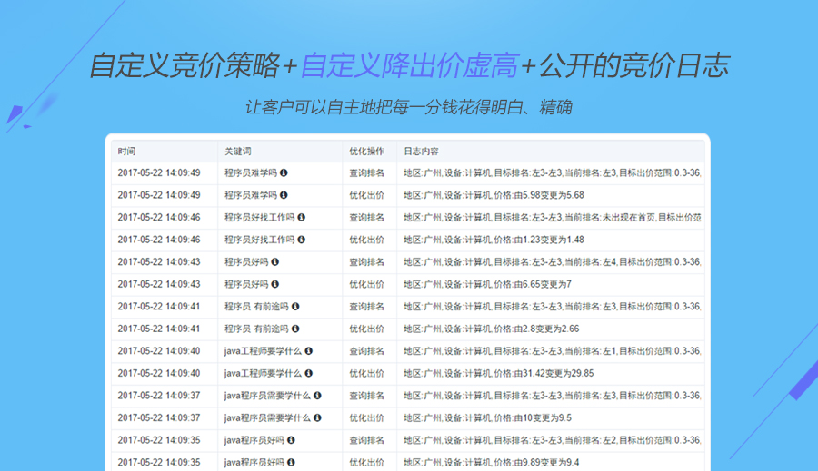Click log entry mentioning 未出现在首页

click(x=552, y=217)
